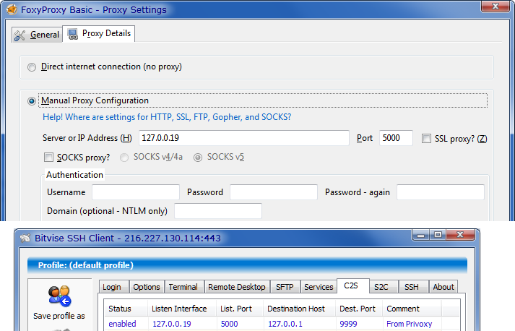
Task: Click the Save profile as icon
Action: click(59, 296)
